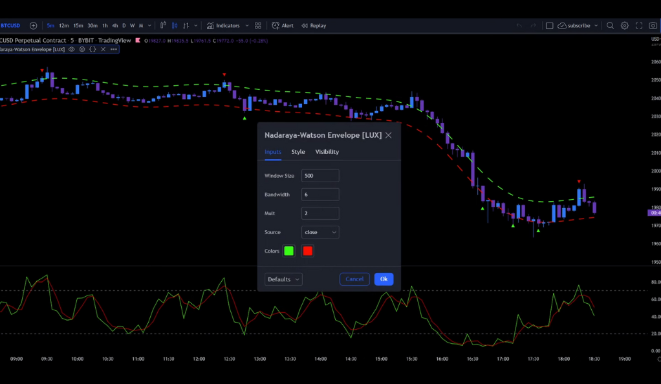Image resolution: width=661 pixels, height=384 pixels.
Task: Switch to the Style tab
Action: tap(298, 152)
